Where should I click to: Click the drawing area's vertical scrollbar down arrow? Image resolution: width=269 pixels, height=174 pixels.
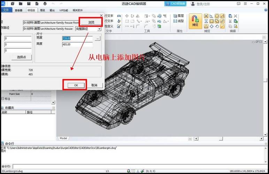[266, 135]
